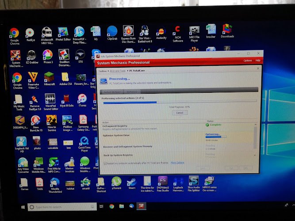This screenshot has height=221, width=295.
Task: Open Slice Audio File Splitter shortcut
Action: coord(194,183)
